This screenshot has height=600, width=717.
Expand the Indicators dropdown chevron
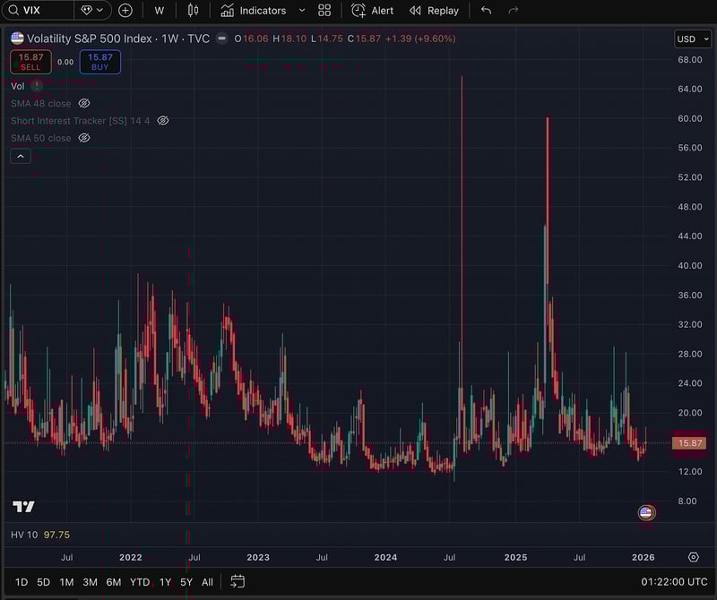coord(301,10)
